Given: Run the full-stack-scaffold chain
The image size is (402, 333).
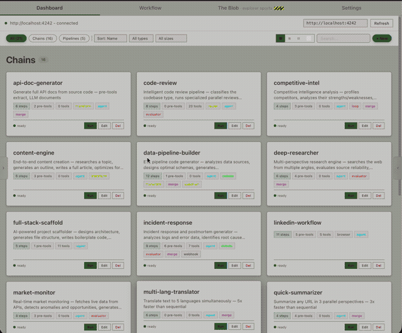Looking at the screenshot, I should (90, 266).
